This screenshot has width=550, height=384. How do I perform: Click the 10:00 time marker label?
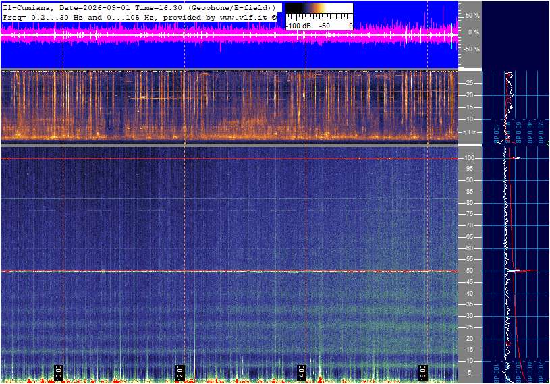(58, 373)
